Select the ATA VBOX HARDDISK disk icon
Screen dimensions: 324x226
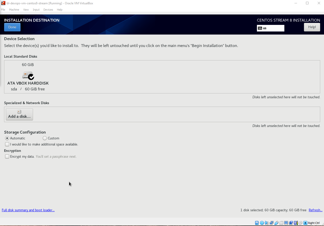coord(28,75)
